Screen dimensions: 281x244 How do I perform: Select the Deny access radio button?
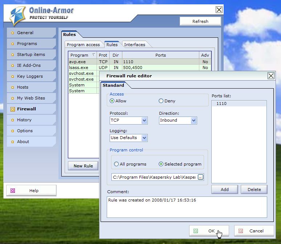(161, 101)
